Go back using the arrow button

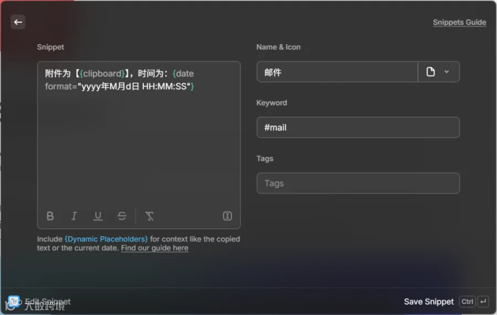click(x=18, y=22)
